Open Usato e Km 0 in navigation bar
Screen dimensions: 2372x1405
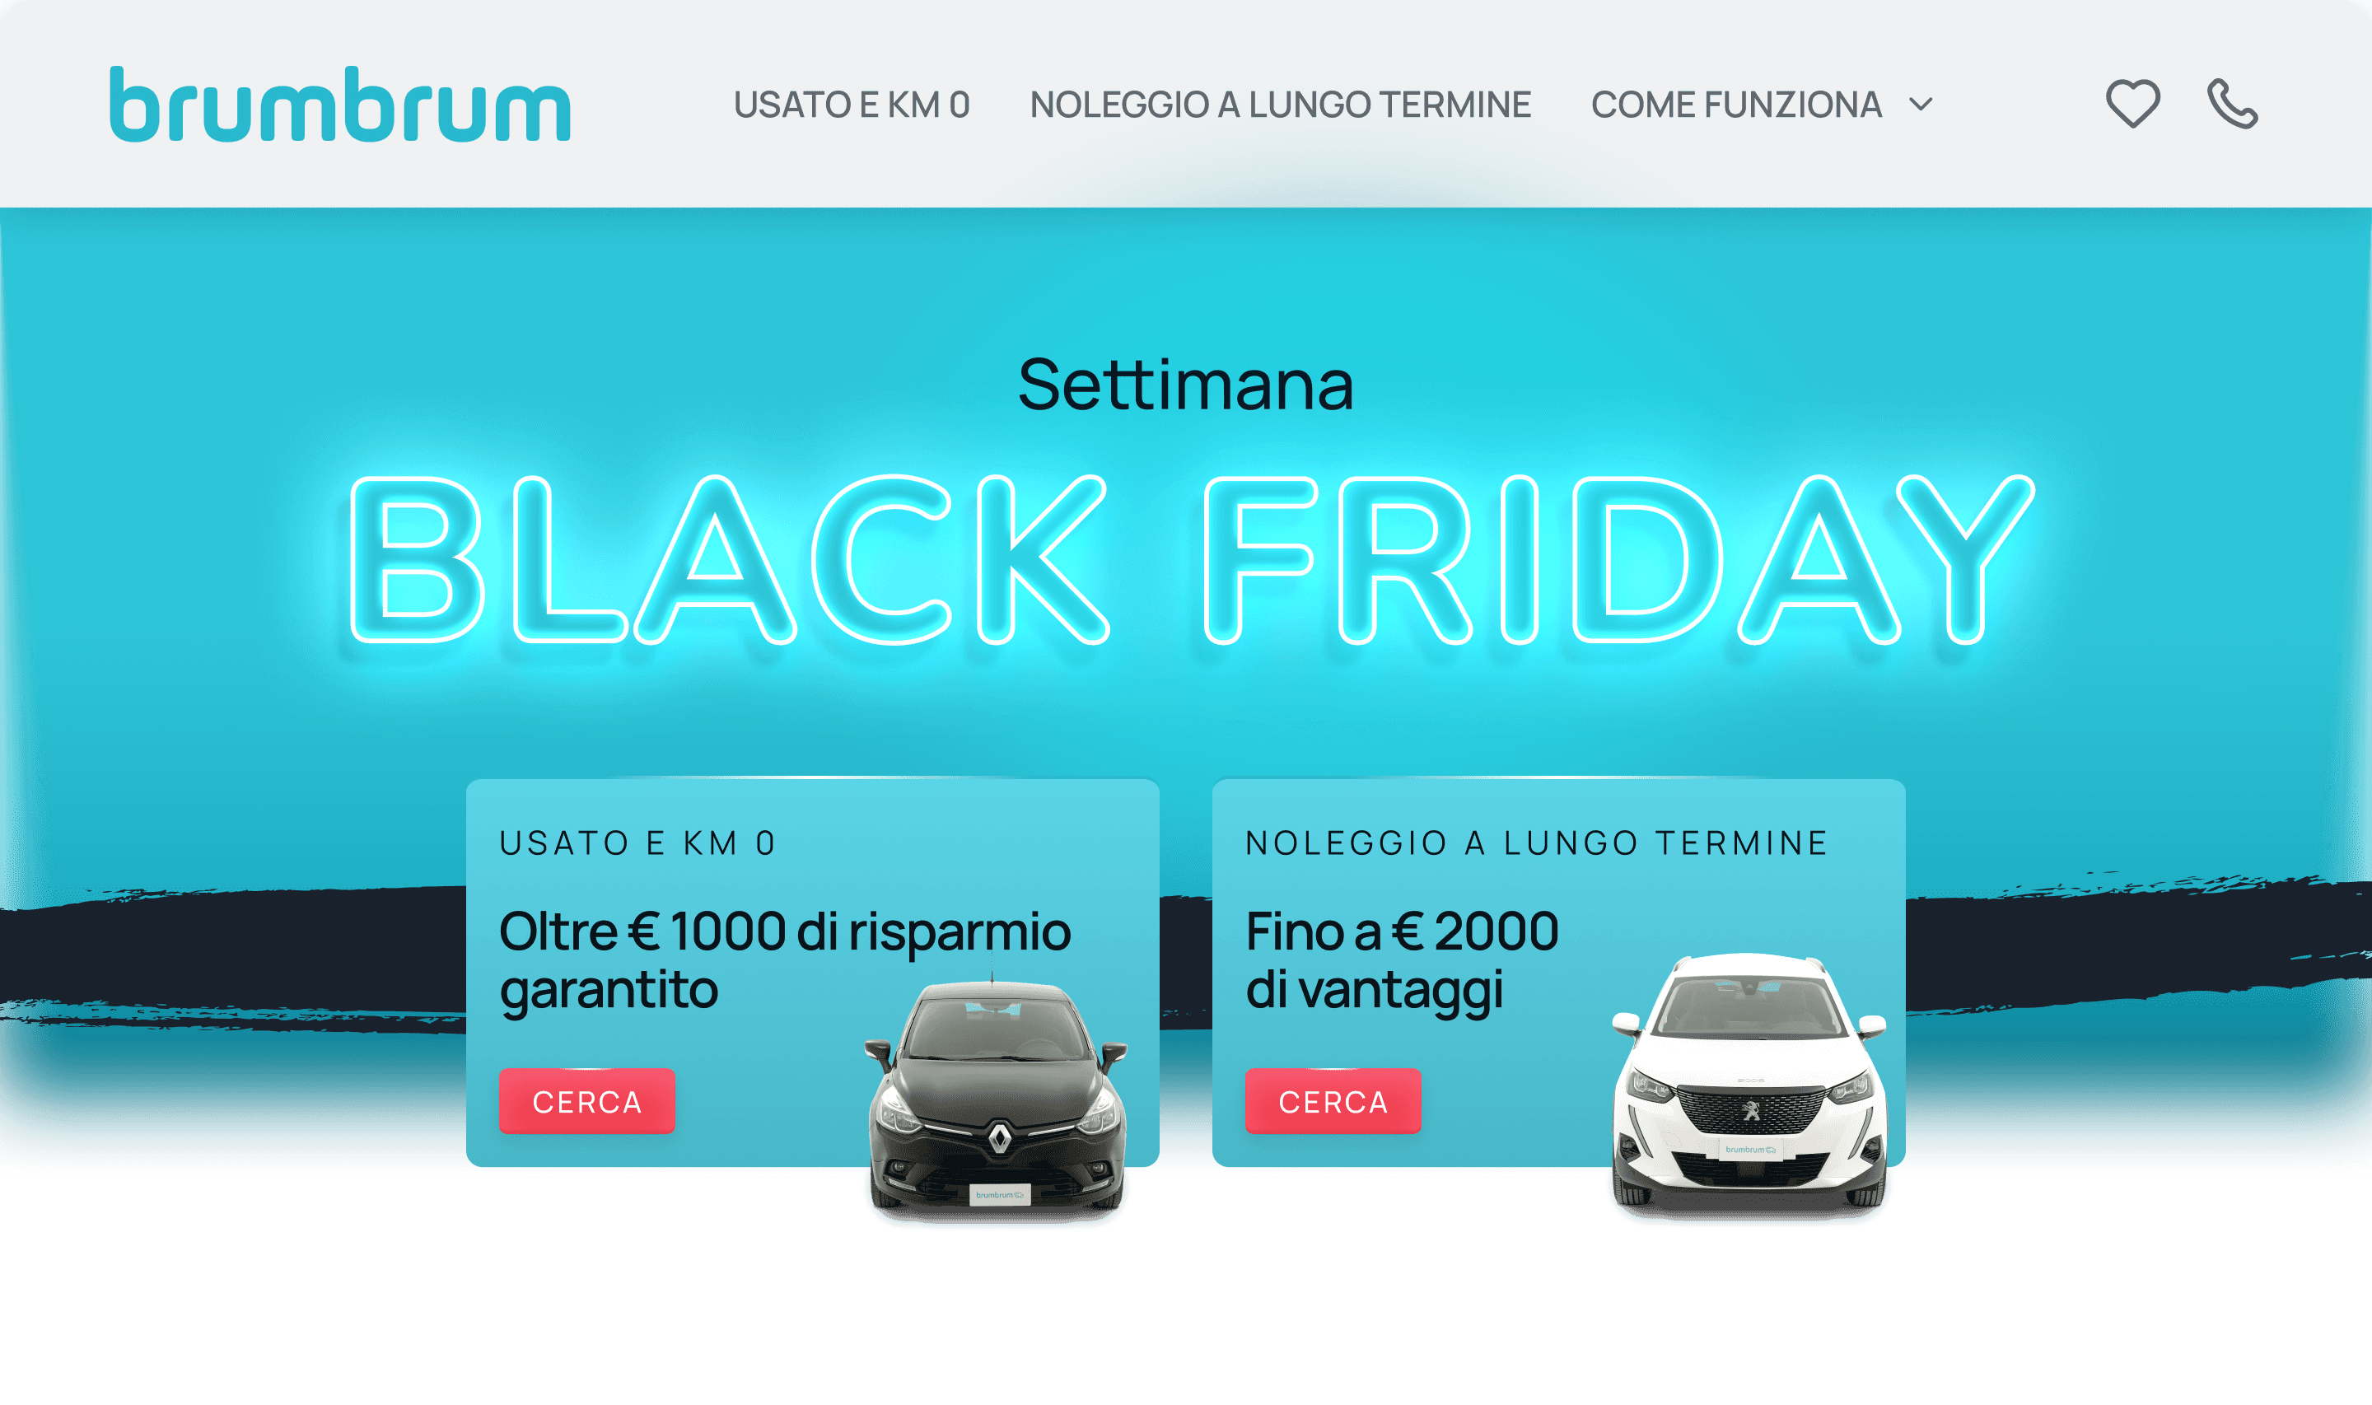[x=852, y=105]
